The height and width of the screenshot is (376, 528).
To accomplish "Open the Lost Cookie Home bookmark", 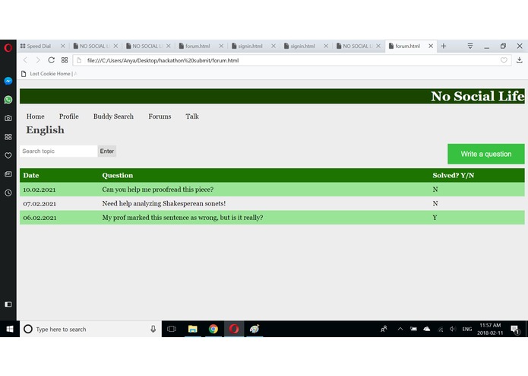I will click(50, 74).
